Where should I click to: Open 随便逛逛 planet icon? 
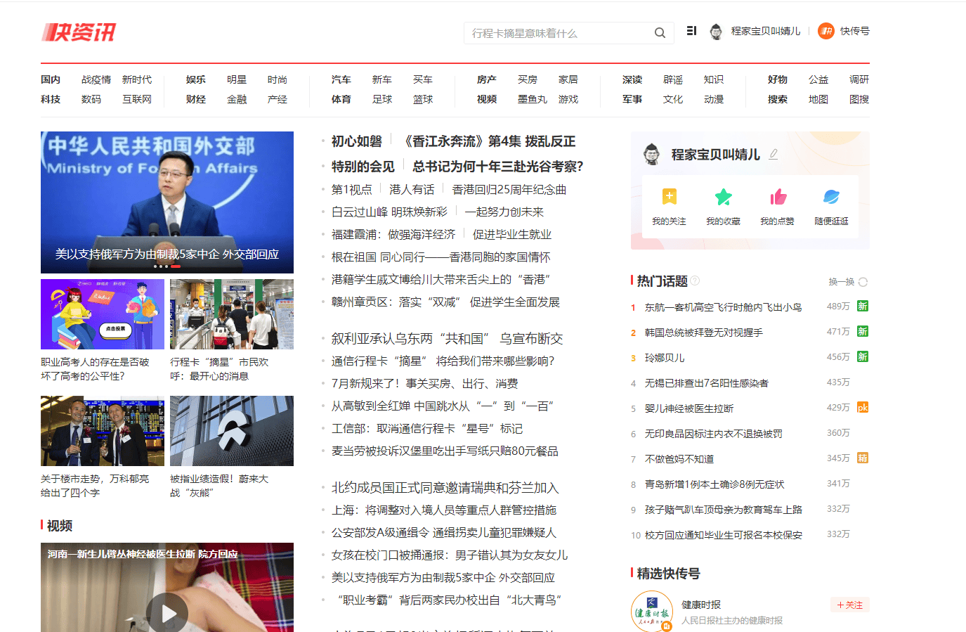pos(831,198)
